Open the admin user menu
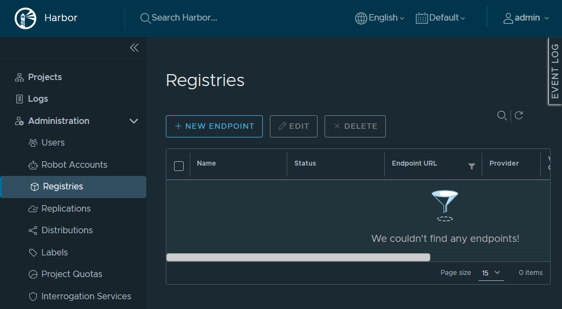 (526, 18)
